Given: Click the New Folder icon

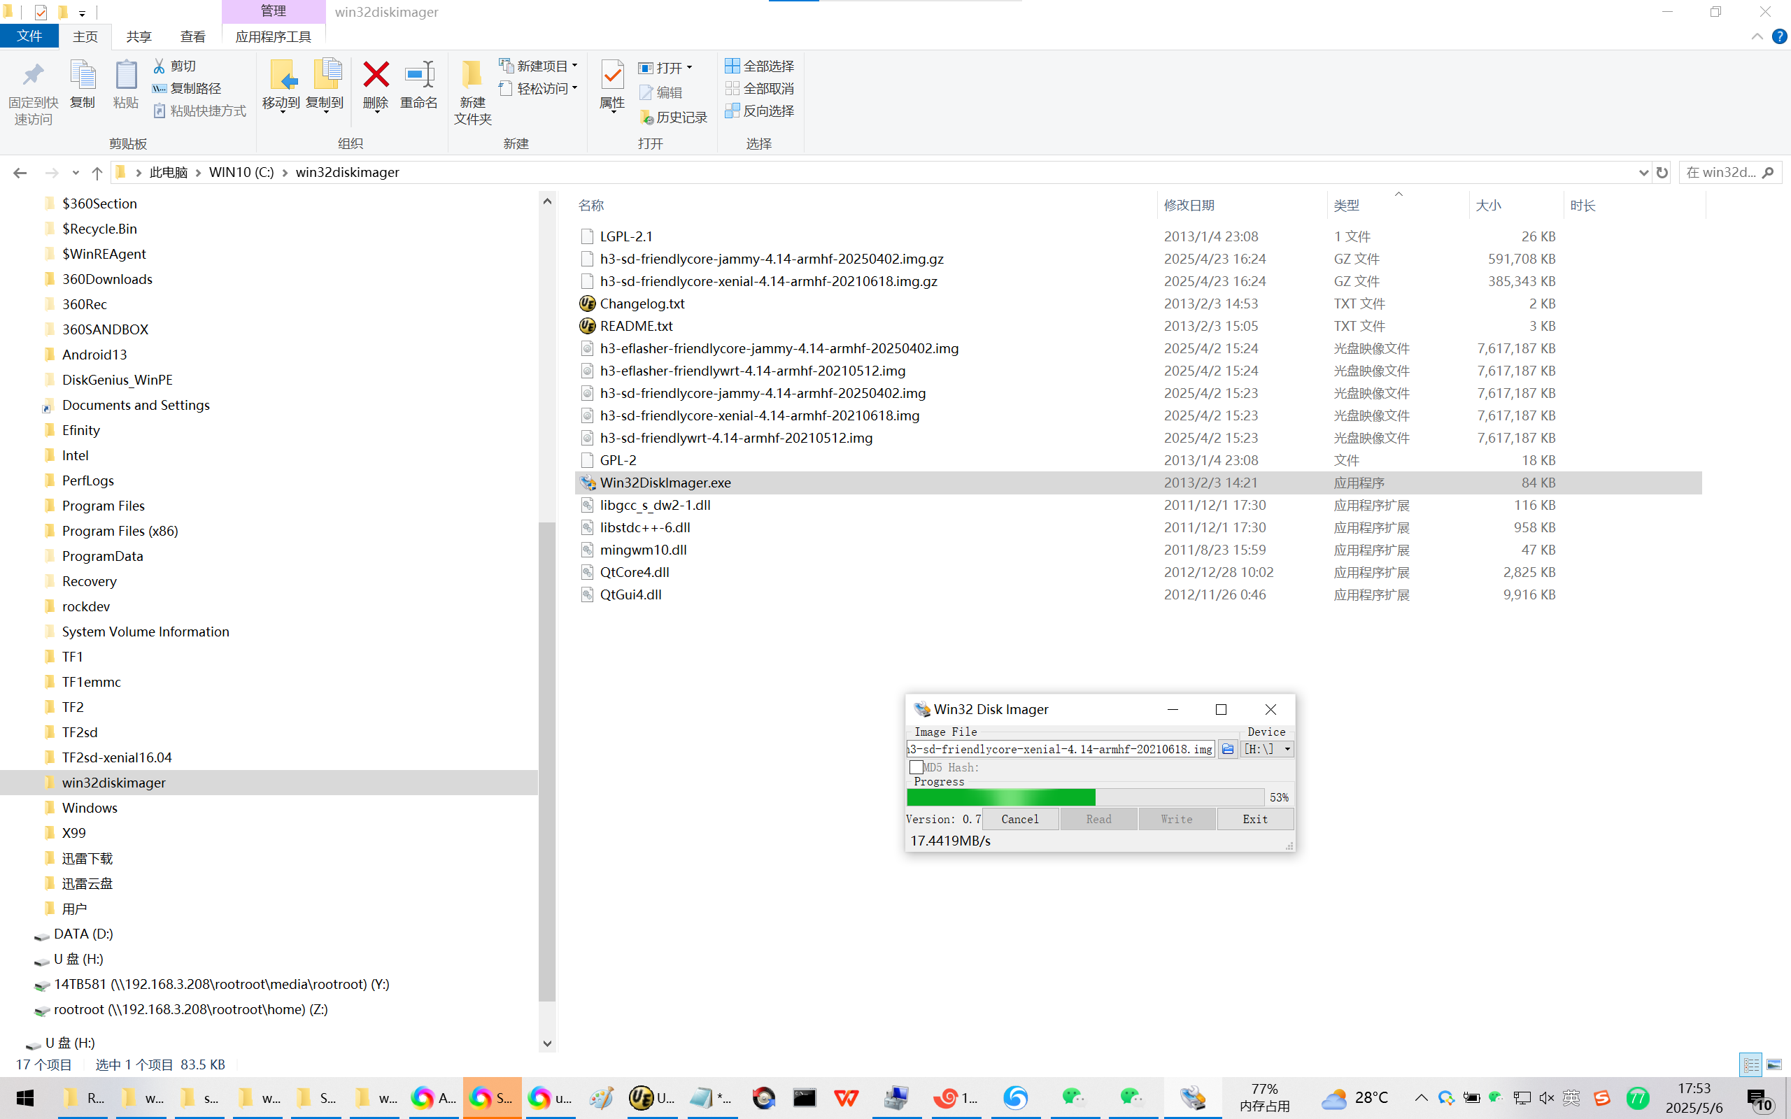Looking at the screenshot, I should pos(472,76).
